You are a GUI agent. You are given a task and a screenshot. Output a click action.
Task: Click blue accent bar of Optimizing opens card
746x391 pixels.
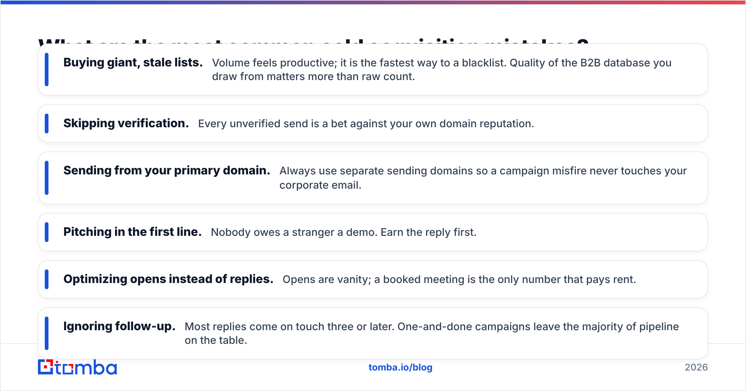pos(47,279)
